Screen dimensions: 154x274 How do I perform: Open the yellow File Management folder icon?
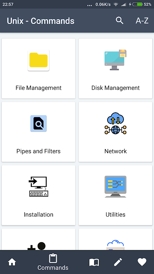38,60
